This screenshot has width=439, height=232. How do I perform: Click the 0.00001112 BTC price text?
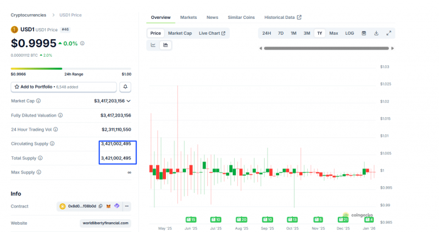coord(24,56)
